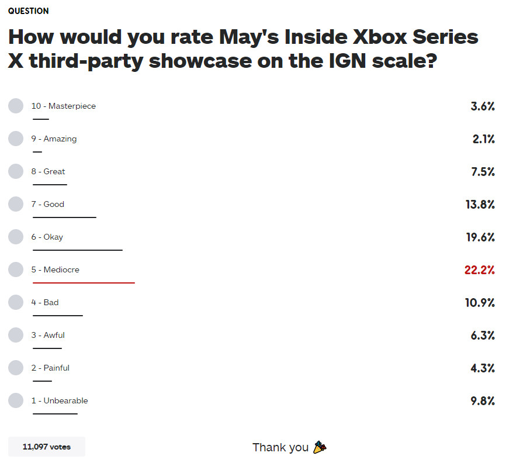The width and height of the screenshot is (506, 463).
Task: Choose the 5 - Mediocre radio button
Action: pos(16,269)
